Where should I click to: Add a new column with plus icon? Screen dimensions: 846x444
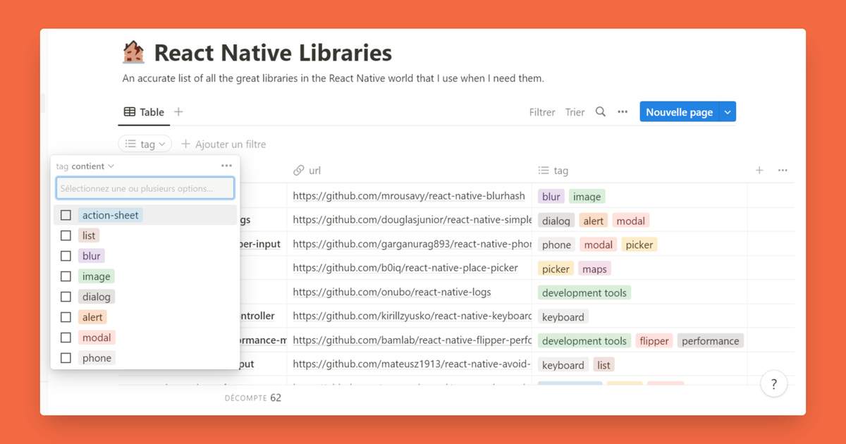click(759, 171)
